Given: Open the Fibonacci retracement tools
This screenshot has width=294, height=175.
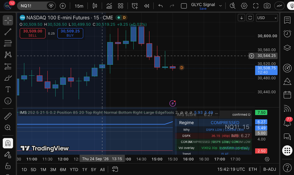Looking at the screenshot, I should pos(8,43).
